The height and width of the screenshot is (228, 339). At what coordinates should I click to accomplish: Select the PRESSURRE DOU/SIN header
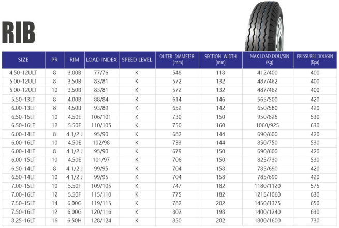tap(315, 60)
